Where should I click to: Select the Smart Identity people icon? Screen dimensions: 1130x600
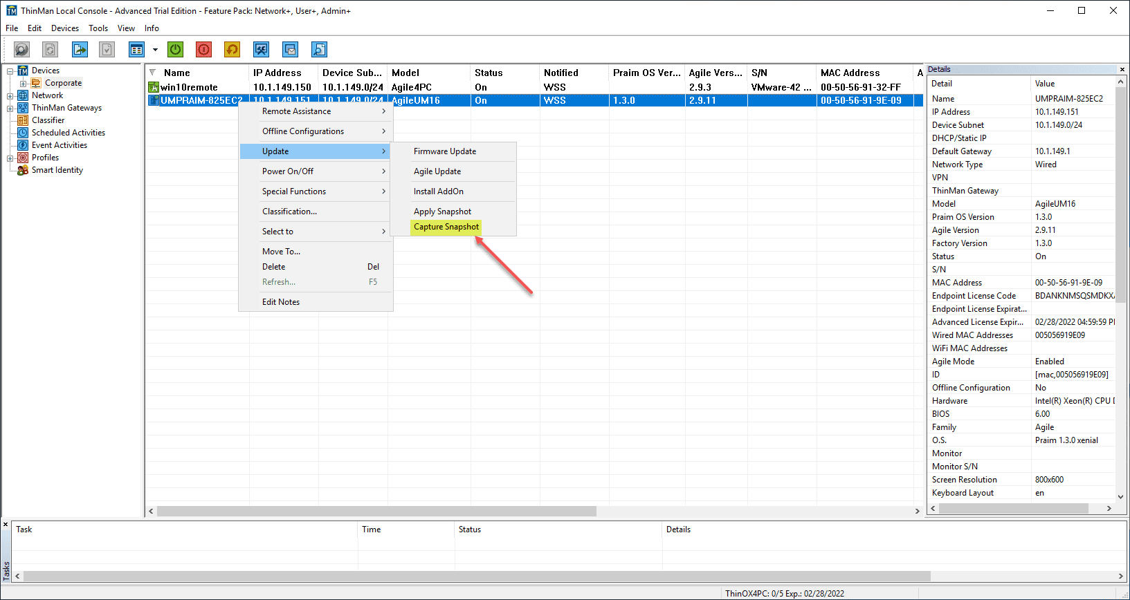[x=23, y=170]
